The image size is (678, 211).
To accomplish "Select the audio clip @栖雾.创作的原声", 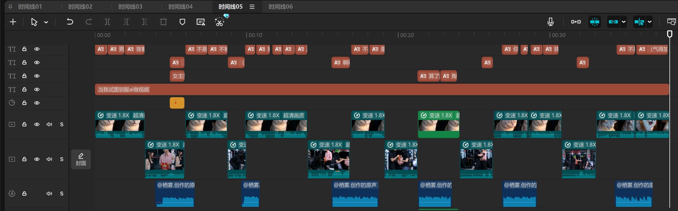I will point(355,194).
